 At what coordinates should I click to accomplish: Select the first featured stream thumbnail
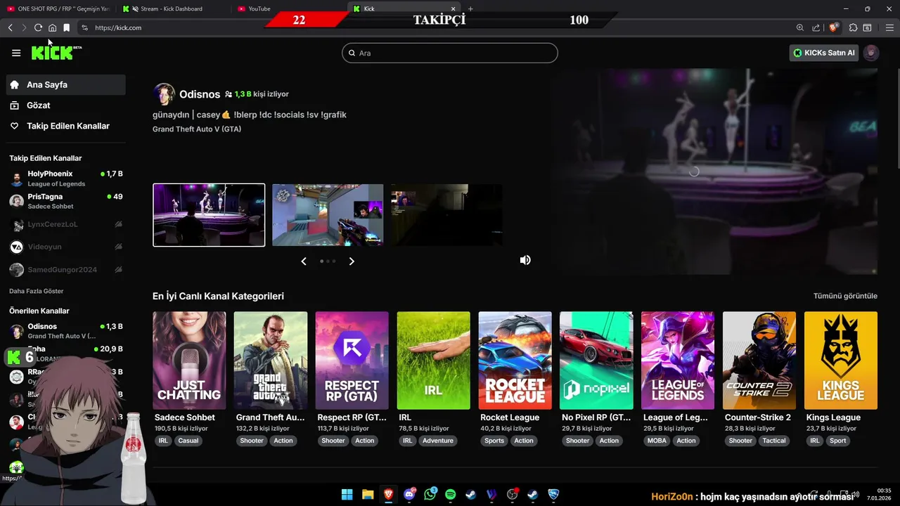click(209, 215)
